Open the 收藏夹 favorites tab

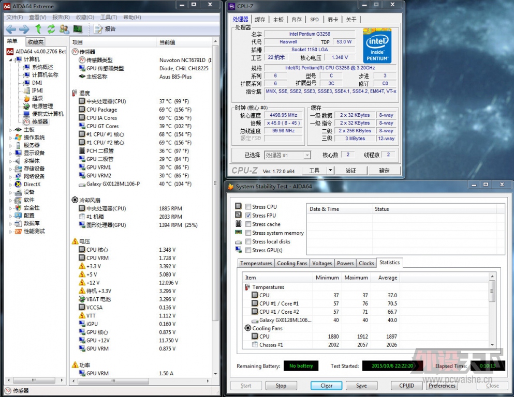tap(35, 42)
